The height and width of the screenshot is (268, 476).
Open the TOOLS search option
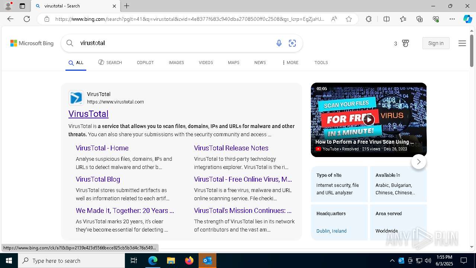(321, 63)
